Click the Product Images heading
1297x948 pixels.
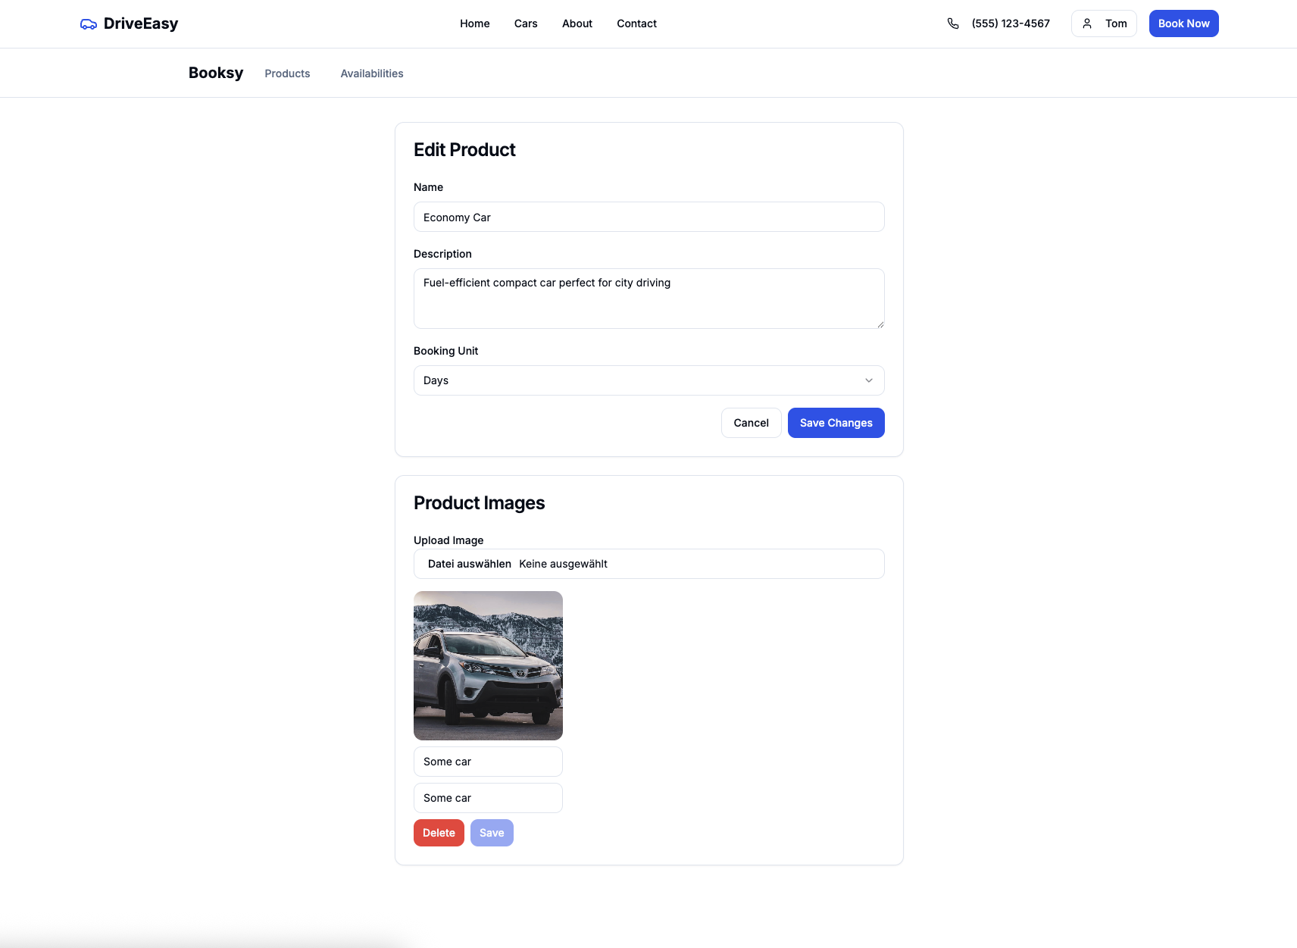coord(479,503)
